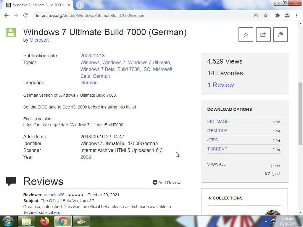This screenshot has width=303, height=227.
Task: Open the Build 7000 topic link
Action: pos(128,69)
